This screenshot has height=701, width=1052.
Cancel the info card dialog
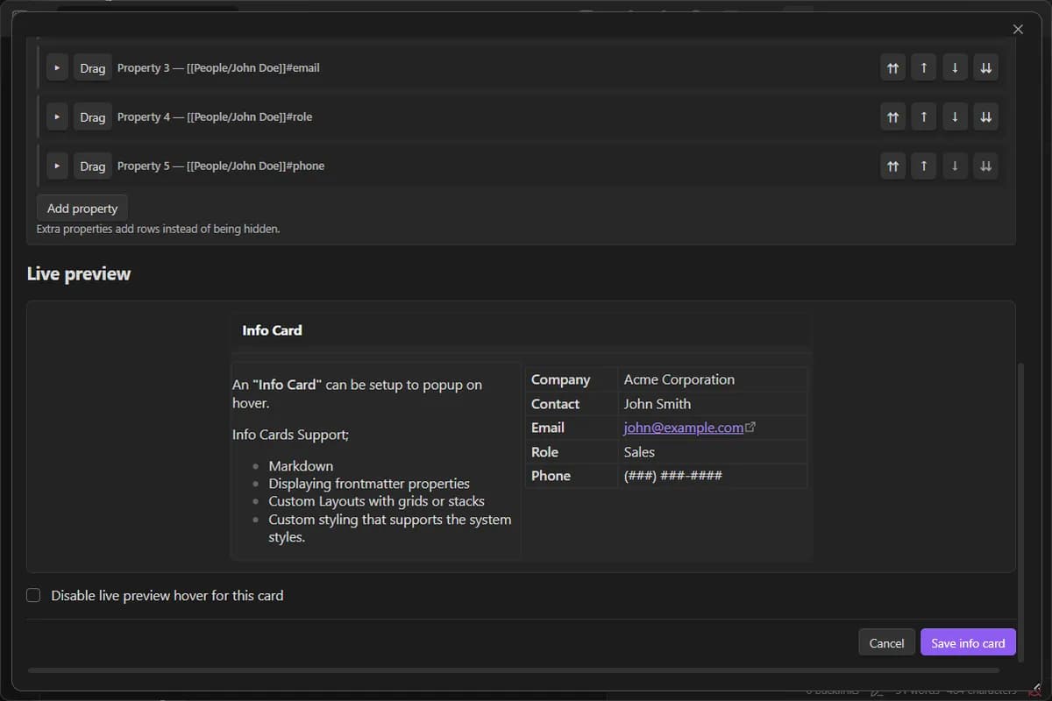[886, 642]
